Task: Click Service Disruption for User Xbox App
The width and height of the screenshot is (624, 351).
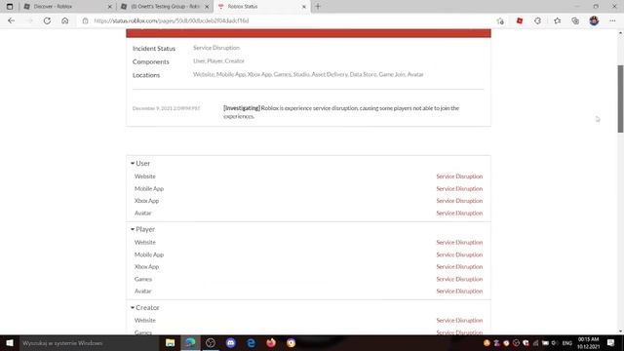Action: [459, 201]
